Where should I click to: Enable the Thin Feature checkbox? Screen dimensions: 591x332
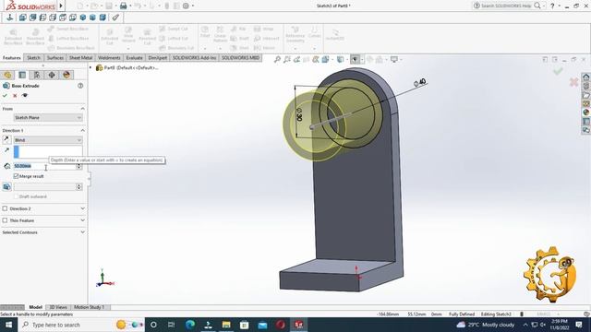click(5, 220)
